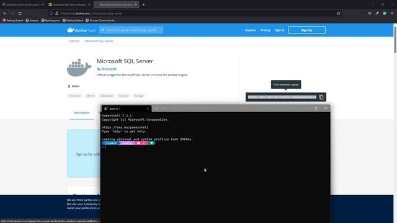Open the terminal profiles dropdown arrow

(x=164, y=108)
